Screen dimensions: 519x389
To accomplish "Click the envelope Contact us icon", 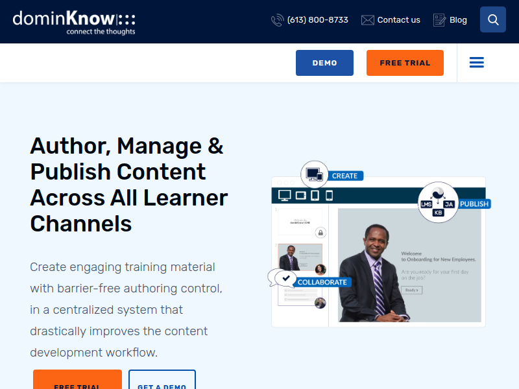I will (367, 20).
